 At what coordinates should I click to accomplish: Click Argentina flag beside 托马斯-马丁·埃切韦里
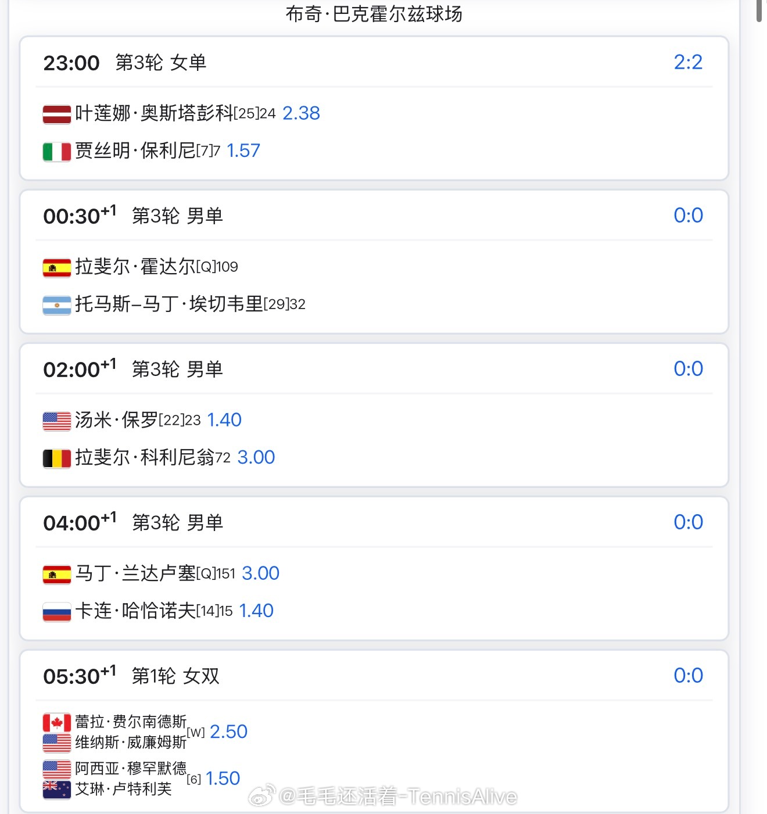[57, 305]
